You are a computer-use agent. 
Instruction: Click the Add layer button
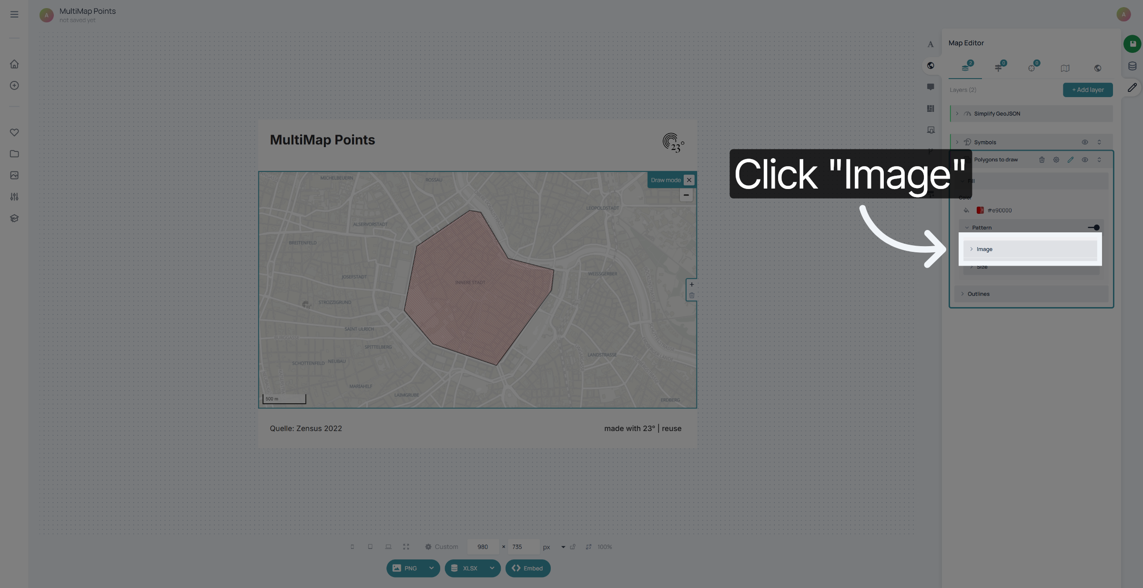[1088, 90]
